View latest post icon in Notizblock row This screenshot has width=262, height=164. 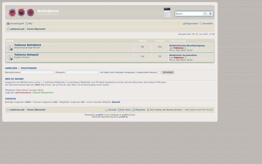click(185, 48)
